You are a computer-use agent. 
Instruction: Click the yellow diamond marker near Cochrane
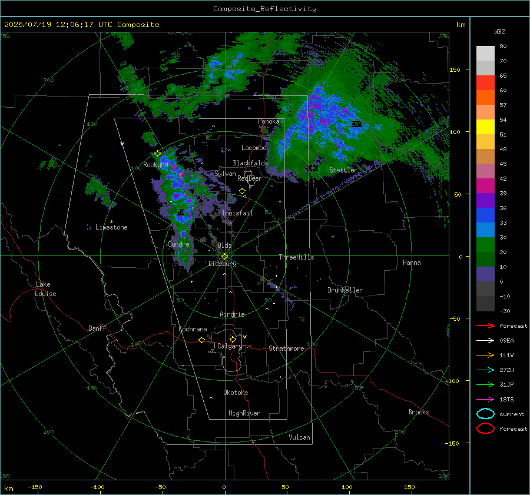tap(201, 340)
